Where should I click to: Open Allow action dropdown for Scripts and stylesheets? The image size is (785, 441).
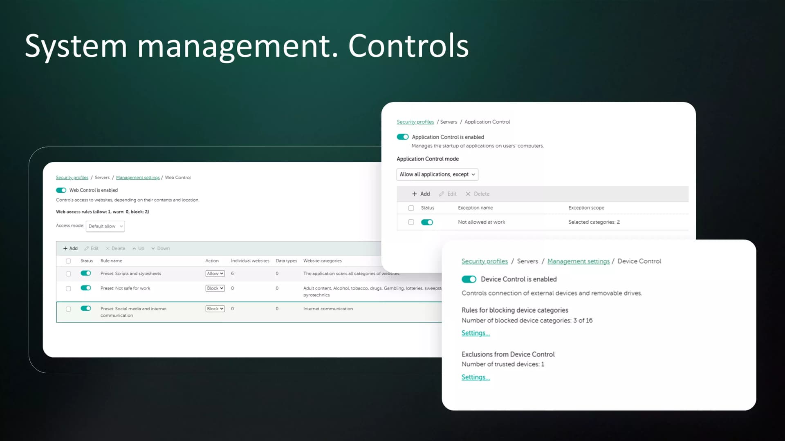[215, 274]
